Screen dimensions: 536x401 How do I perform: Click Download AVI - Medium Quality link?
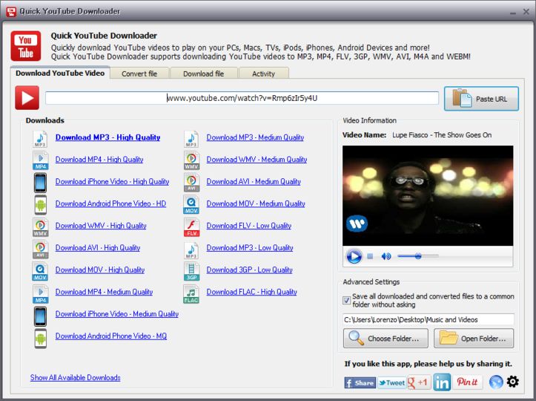point(254,181)
